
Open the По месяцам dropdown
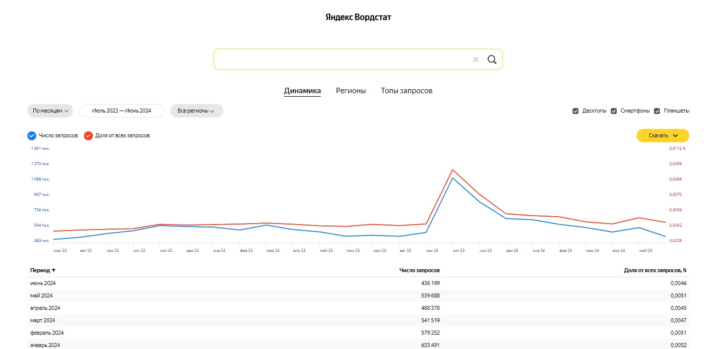point(50,111)
